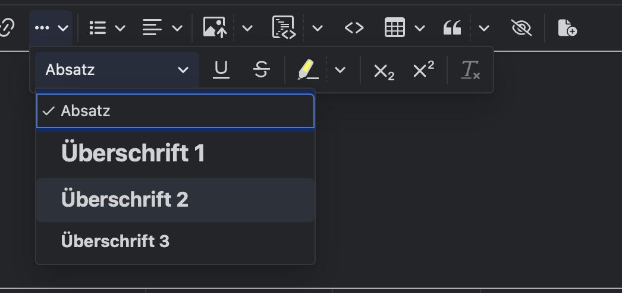
Task: Expand the highlight color options arrow
Action: 340,70
